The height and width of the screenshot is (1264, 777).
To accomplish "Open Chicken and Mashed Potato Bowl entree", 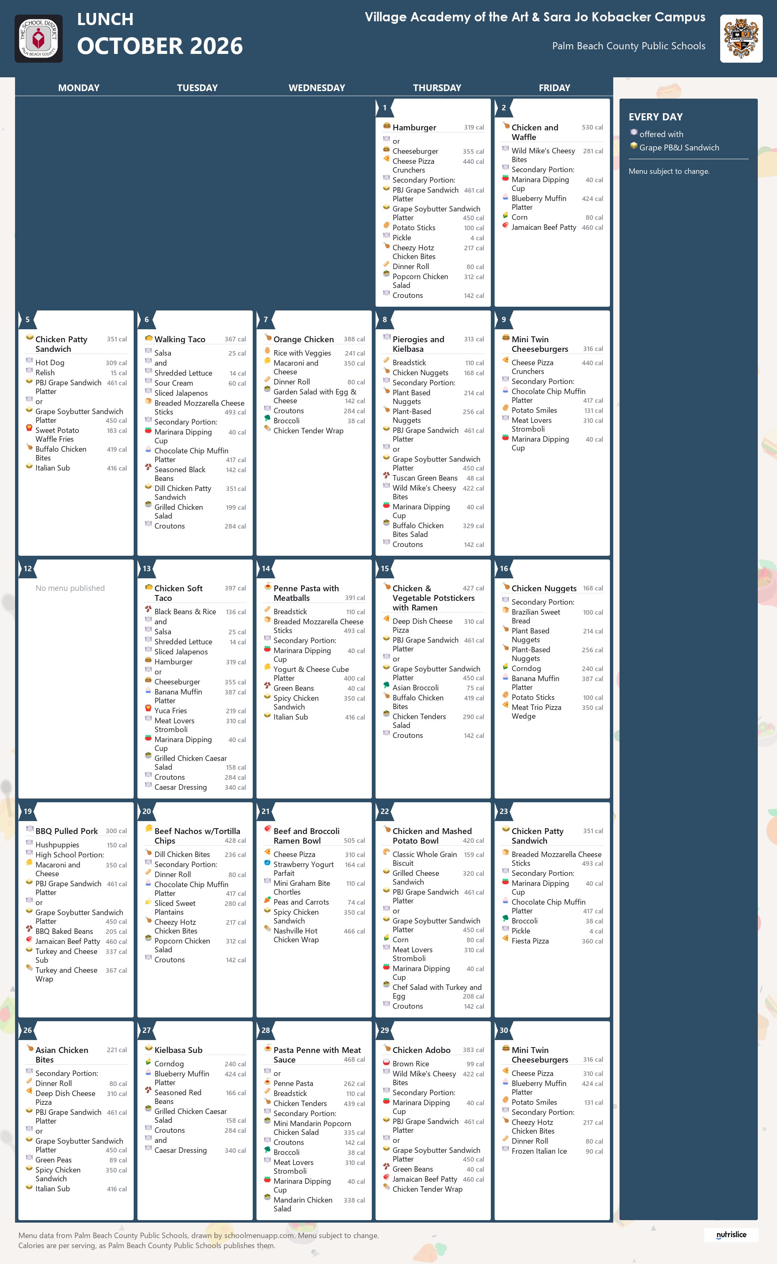I will [x=432, y=836].
